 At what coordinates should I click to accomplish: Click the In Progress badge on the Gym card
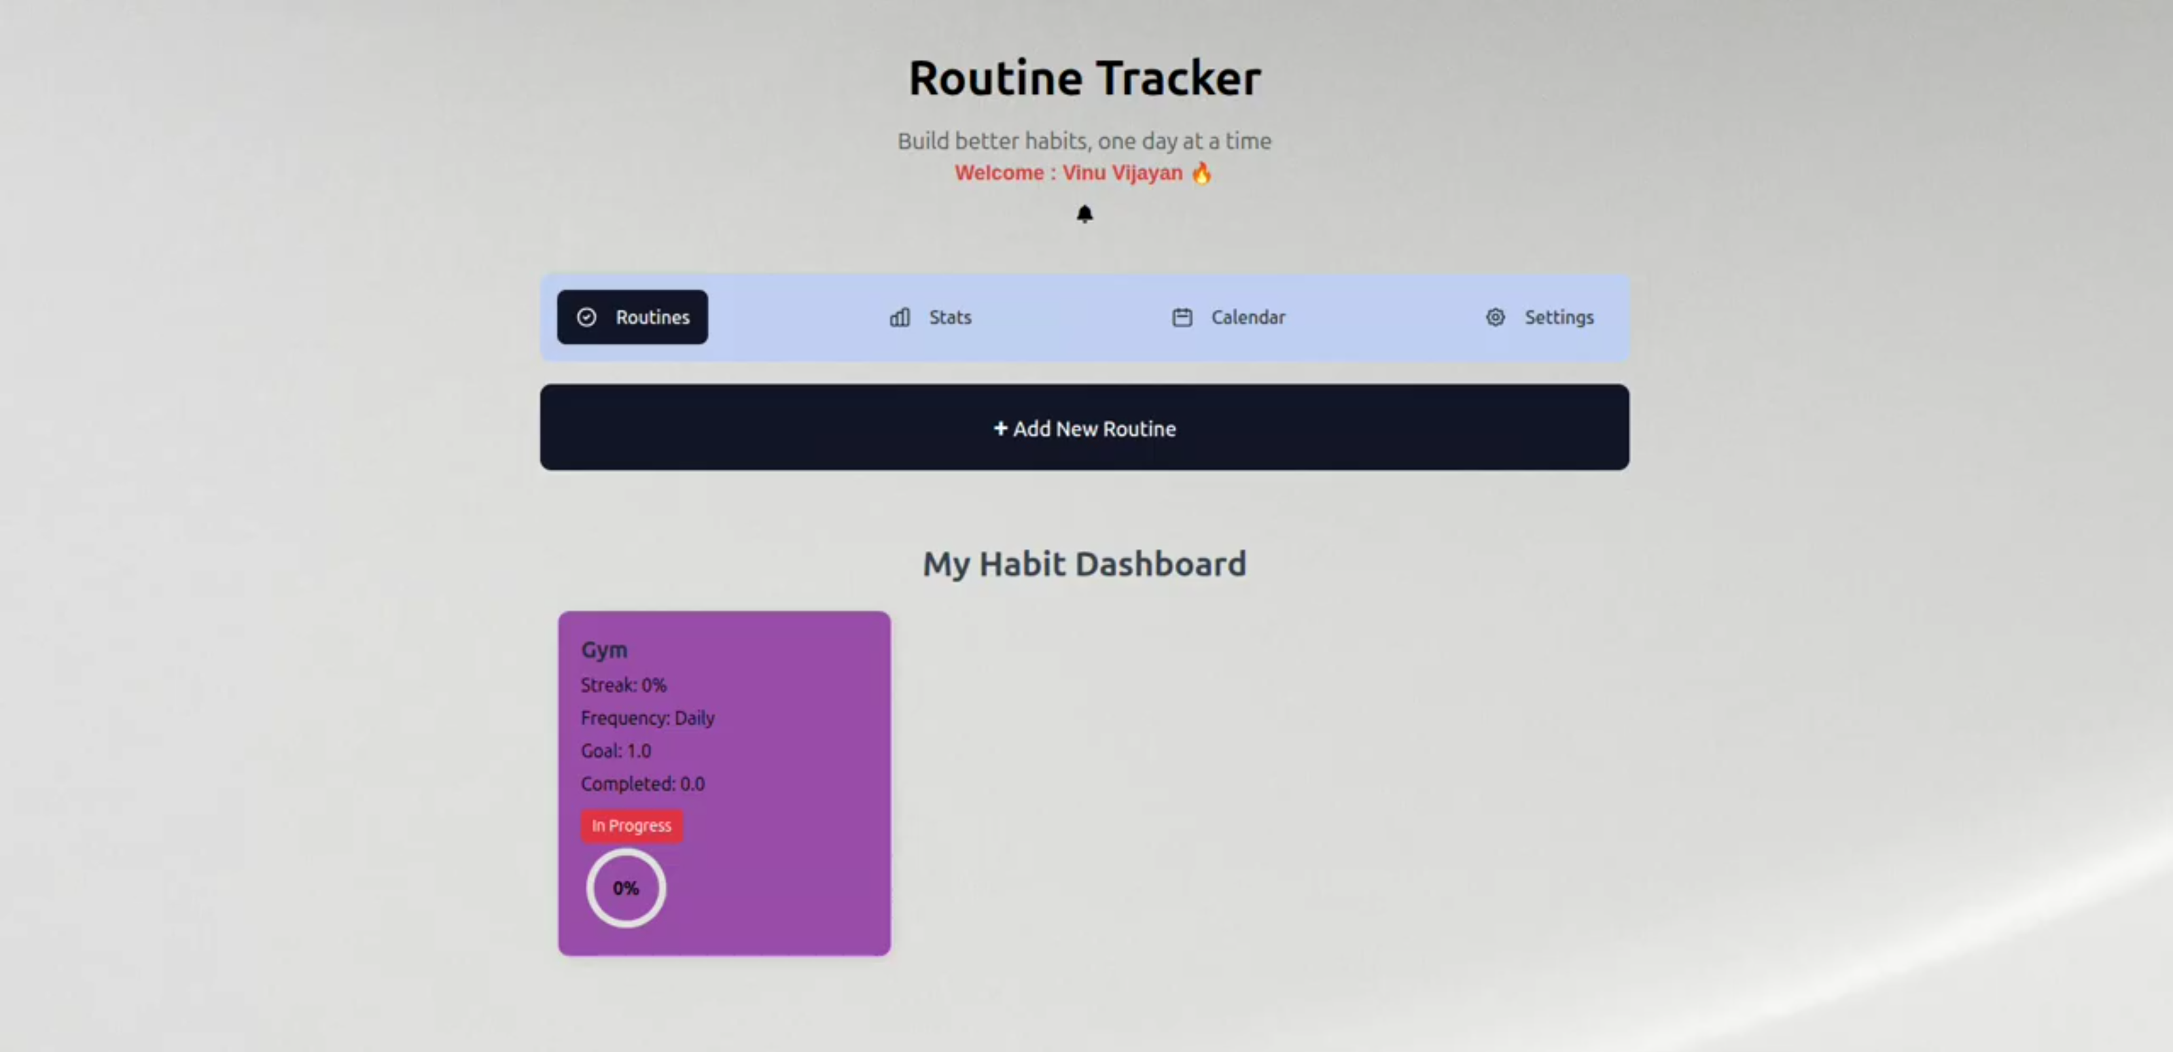coord(631,825)
